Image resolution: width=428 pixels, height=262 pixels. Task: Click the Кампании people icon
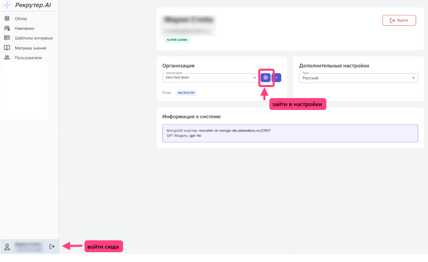tap(7, 28)
